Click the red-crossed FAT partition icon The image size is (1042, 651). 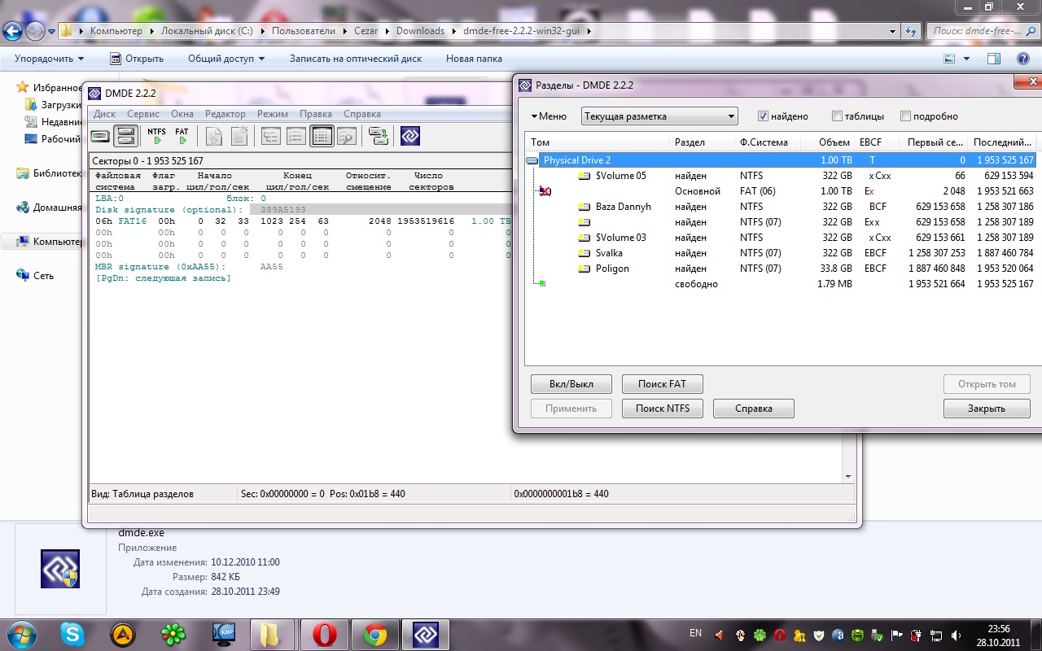(545, 191)
